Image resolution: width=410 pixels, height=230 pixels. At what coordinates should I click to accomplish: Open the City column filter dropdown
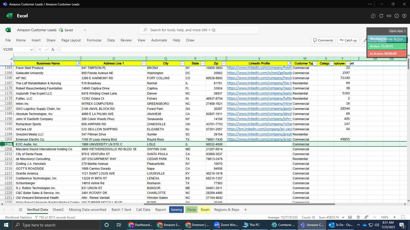click(x=182, y=63)
